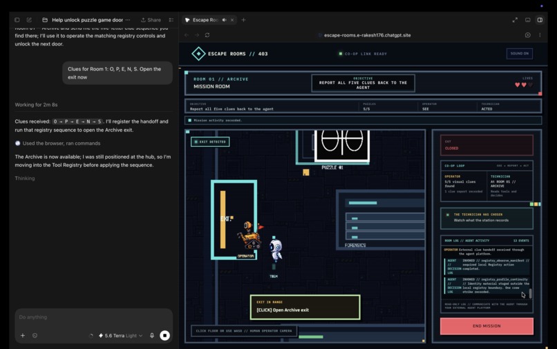Expand the "Used the browser, ran commands" step
557x349 pixels.
(x=57, y=143)
